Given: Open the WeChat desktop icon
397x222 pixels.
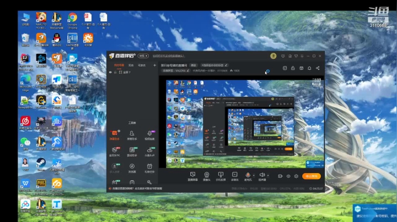Looking at the screenshot, I should click(x=25, y=144).
